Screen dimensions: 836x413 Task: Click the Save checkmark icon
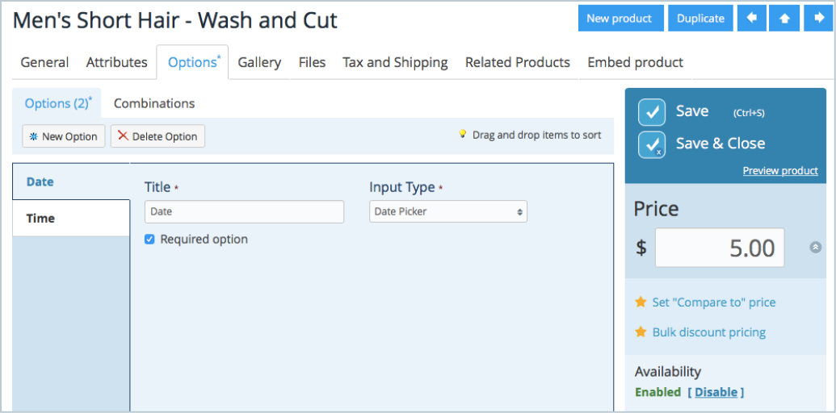point(652,112)
